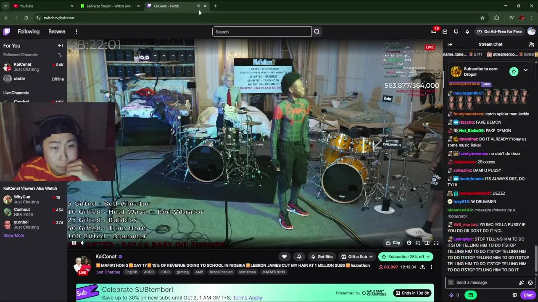Pause the stream playback
The width and height of the screenshot is (538, 302).
(x=74, y=242)
